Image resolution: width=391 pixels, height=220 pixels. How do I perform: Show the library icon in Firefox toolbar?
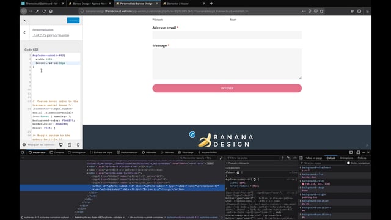[x=353, y=11]
